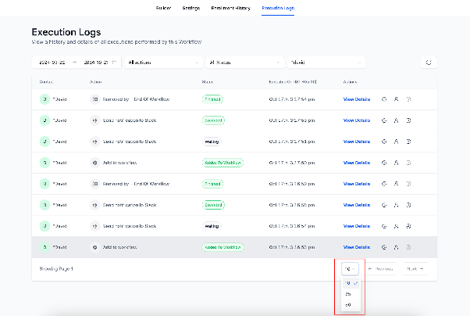
Task: Select the Execution Logs tab
Action: coord(278,8)
